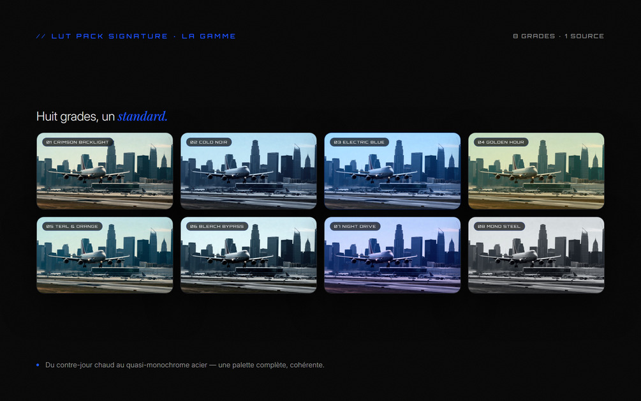Image resolution: width=641 pixels, height=401 pixels.
Task: Click the 06 BLEACH BYPASS label badge
Action: [x=217, y=226]
